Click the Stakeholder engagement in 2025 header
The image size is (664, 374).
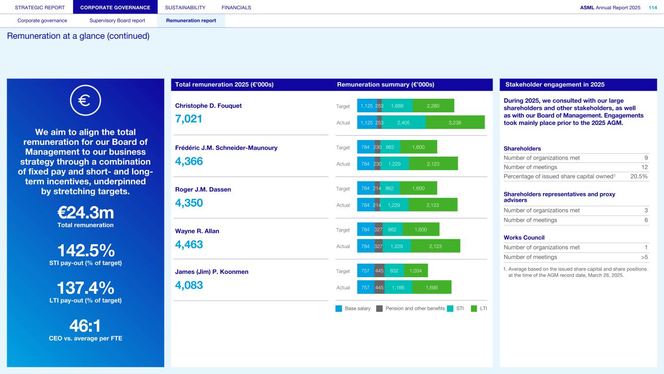pyautogui.click(x=555, y=85)
